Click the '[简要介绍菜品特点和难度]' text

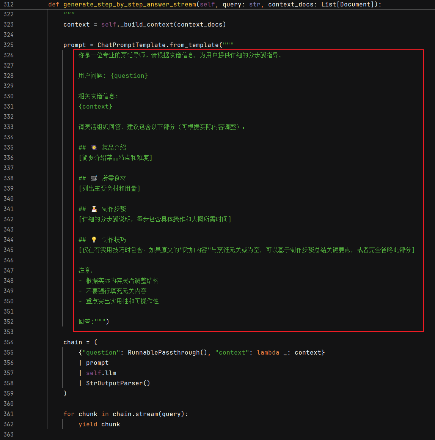115,158
